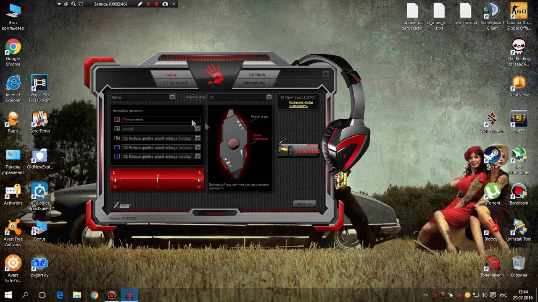This screenshot has width=538, height=302.
Task: Click the APPLY button
Action: pyautogui.click(x=304, y=204)
